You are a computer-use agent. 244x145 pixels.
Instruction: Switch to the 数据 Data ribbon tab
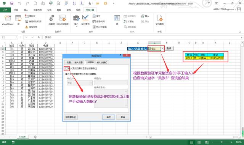pos(59,10)
